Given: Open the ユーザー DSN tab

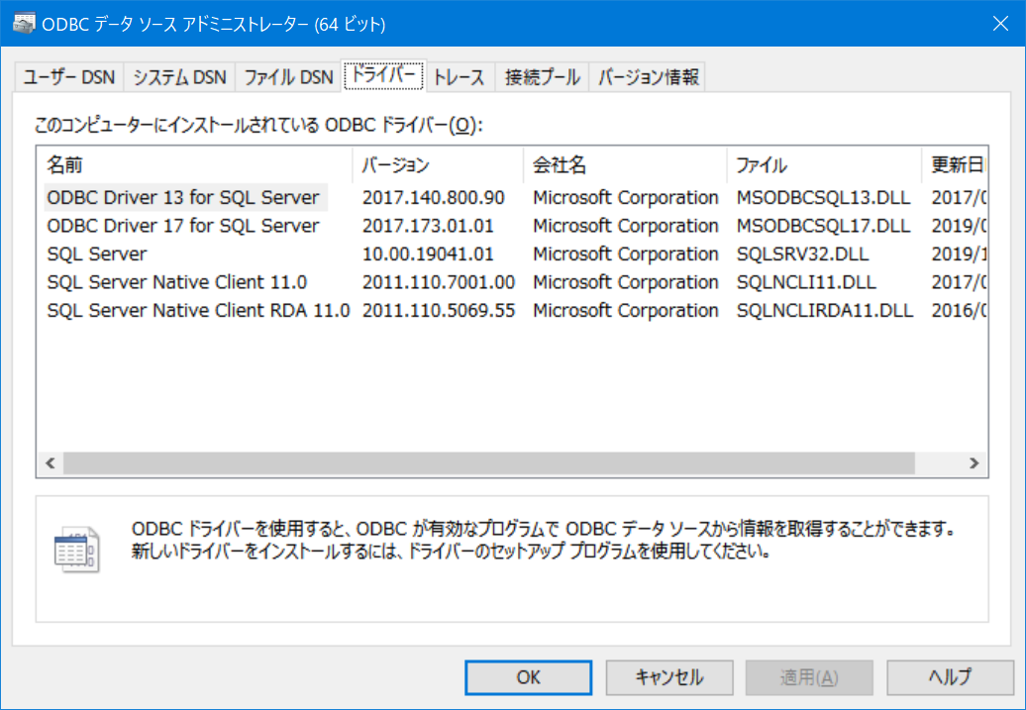Looking at the screenshot, I should 68,77.
